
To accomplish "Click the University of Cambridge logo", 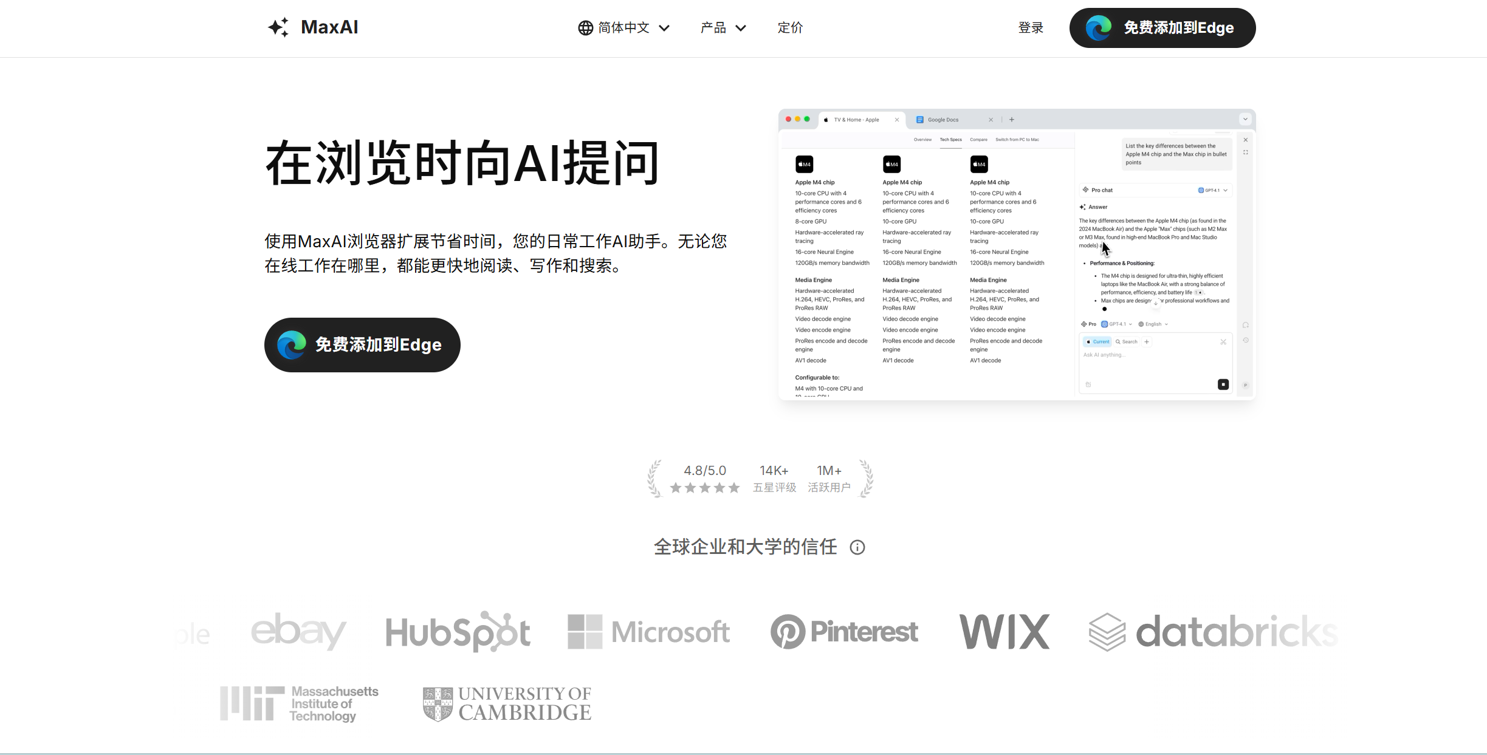I will [507, 704].
